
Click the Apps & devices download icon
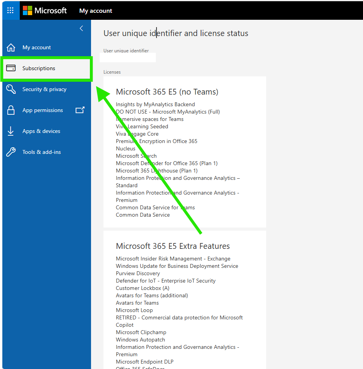[10, 131]
